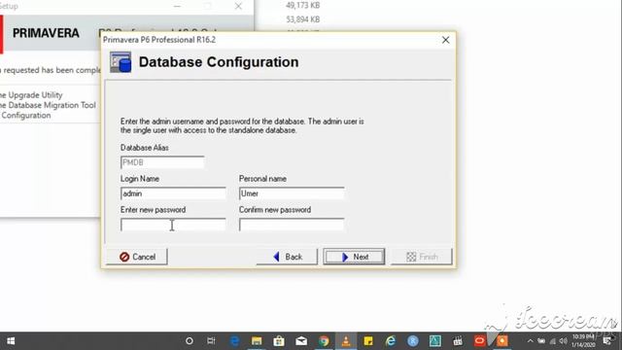This screenshot has height=350, width=622.
Task: Close the Primavera P6 Professional dialog
Action: [445, 40]
